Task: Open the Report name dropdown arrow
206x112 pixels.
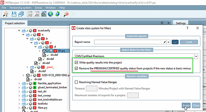Action: [169, 42]
